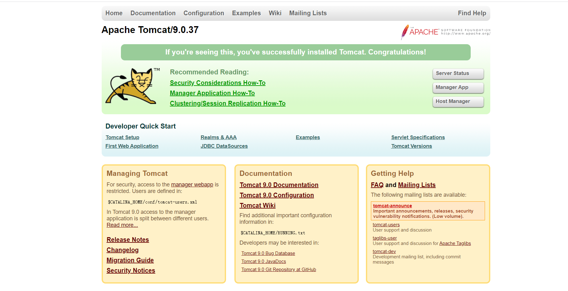Open the Tomcat Setup quick start link
Image resolution: width=568 pixels, height=291 pixels.
(x=122, y=137)
